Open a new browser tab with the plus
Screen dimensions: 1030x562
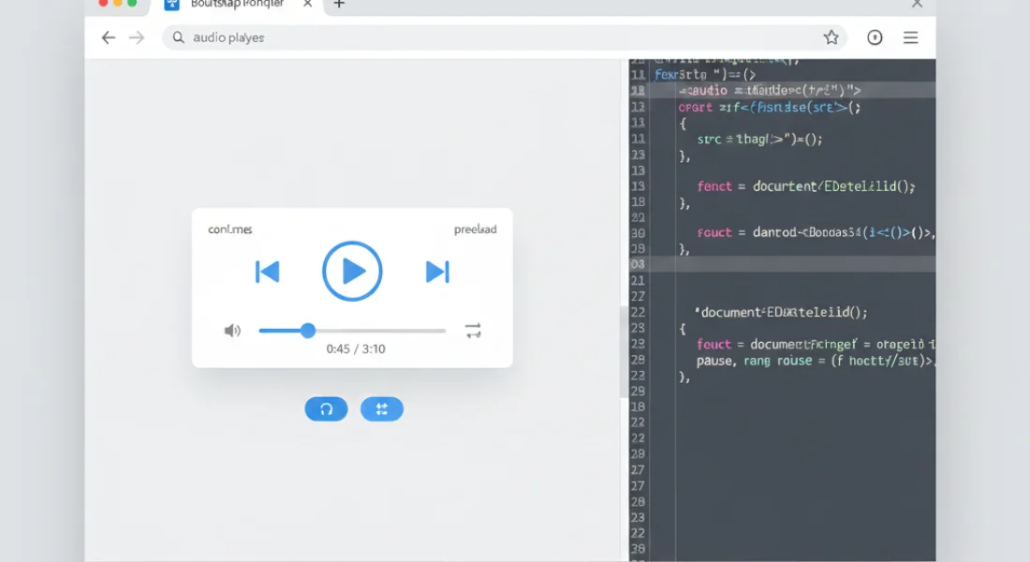(x=339, y=5)
